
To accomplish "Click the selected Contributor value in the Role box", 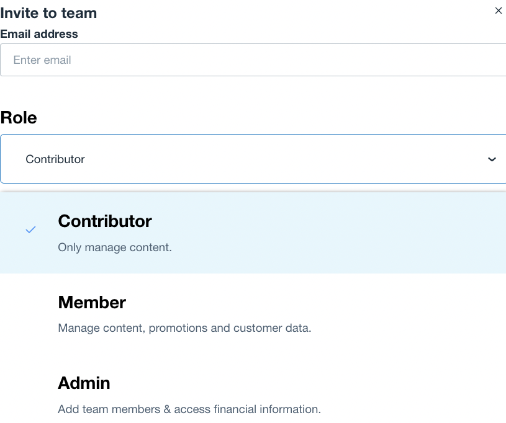I will tap(55, 159).
